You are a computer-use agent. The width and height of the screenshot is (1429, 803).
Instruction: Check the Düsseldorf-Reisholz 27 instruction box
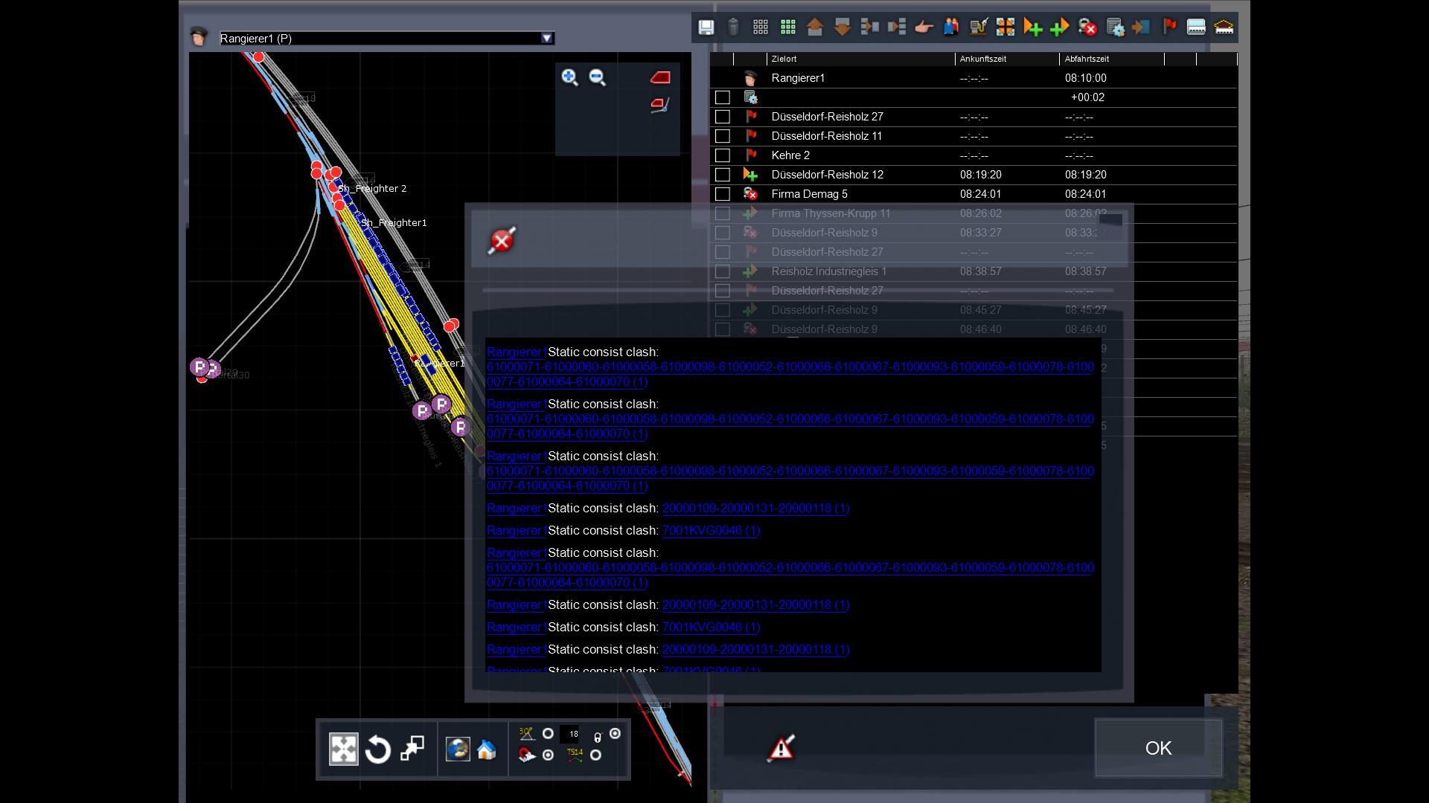722,117
